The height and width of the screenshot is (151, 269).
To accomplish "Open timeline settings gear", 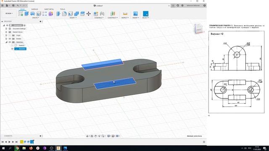I will (204, 142).
